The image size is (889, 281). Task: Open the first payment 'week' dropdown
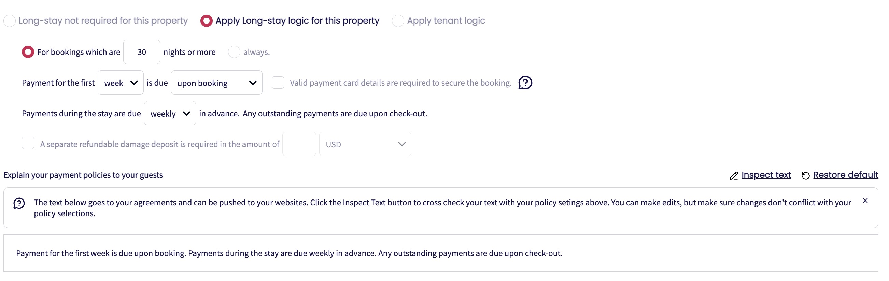pyautogui.click(x=121, y=83)
